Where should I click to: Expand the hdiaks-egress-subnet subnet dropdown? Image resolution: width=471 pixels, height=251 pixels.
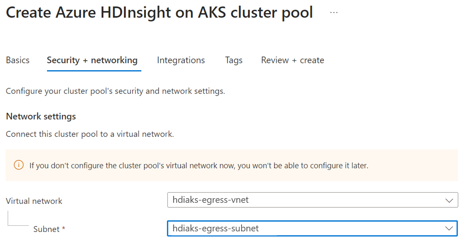click(306, 228)
